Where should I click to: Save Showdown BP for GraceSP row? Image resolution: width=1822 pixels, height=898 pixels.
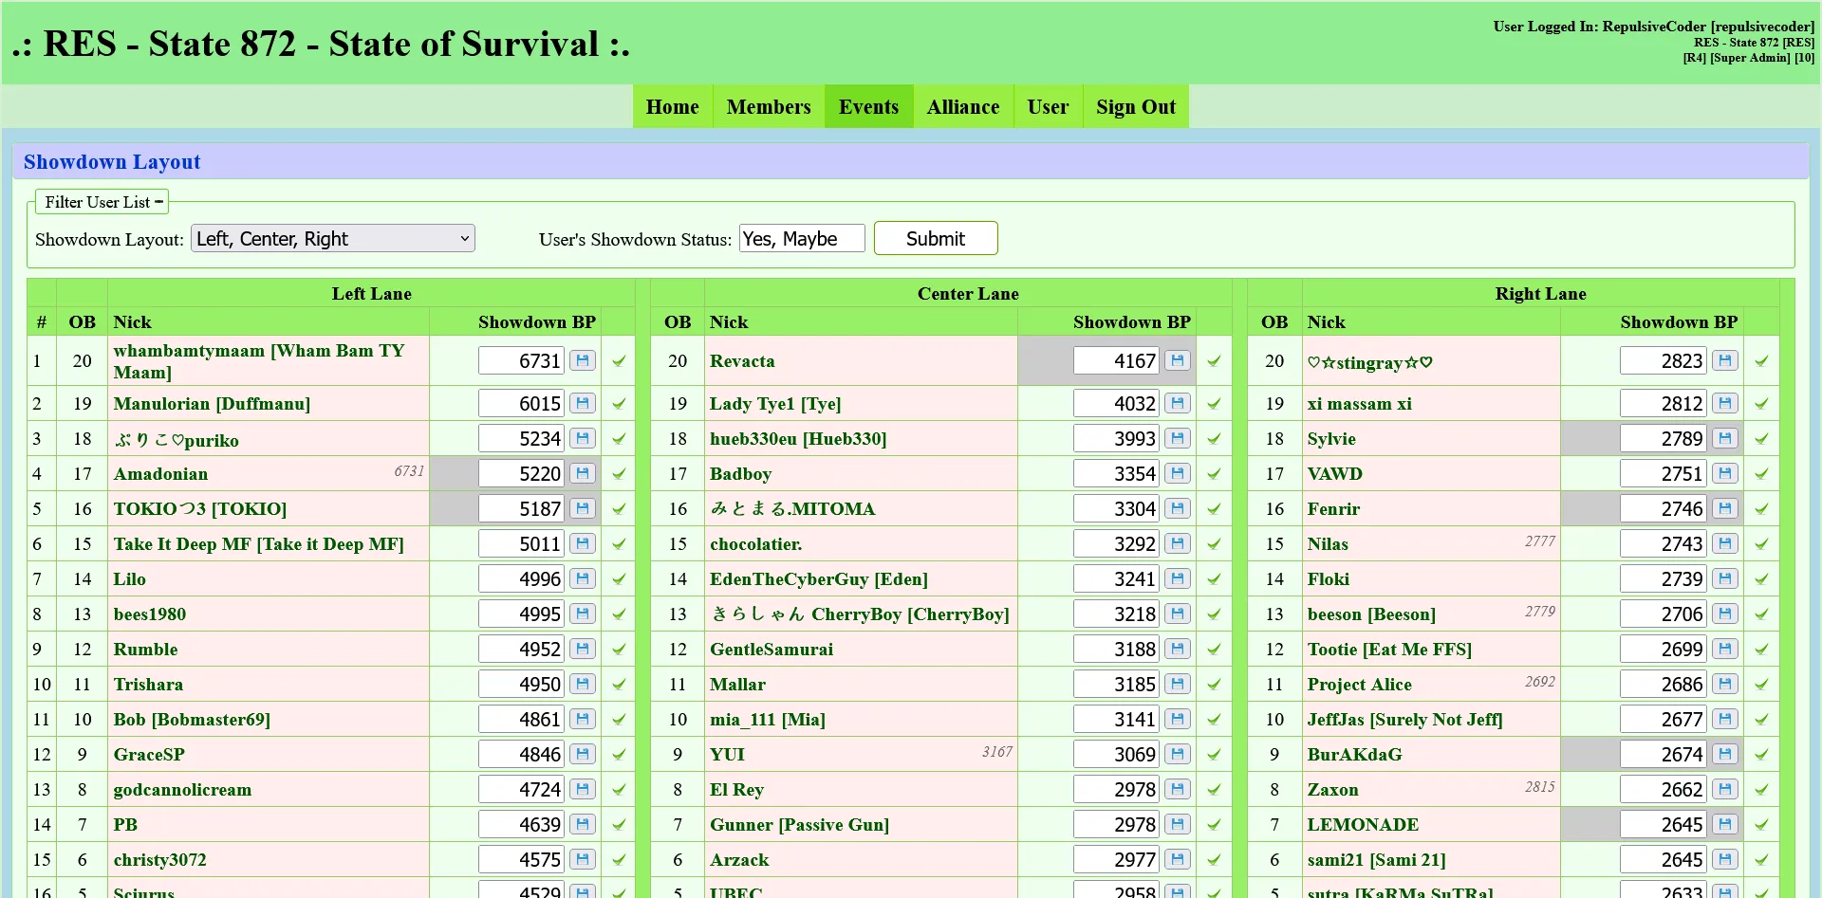[x=583, y=754]
